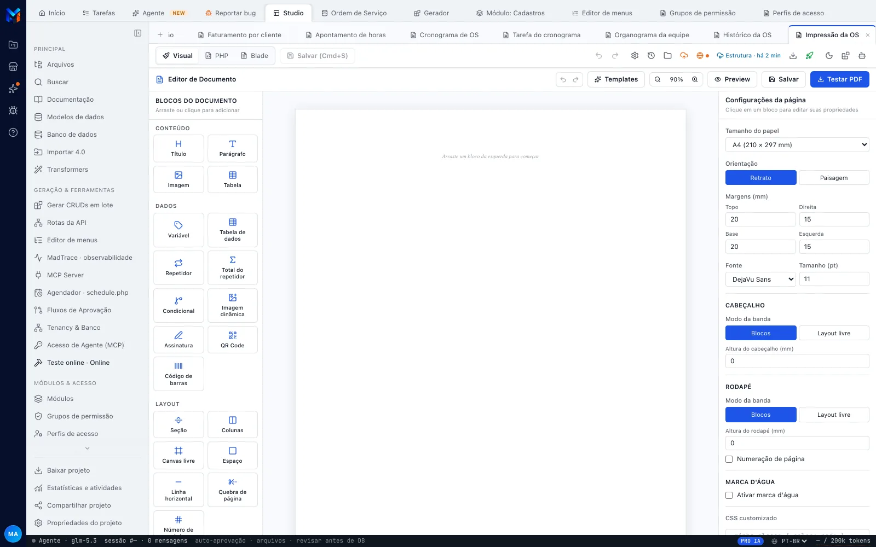Open the Reportar bug tab

230,13
